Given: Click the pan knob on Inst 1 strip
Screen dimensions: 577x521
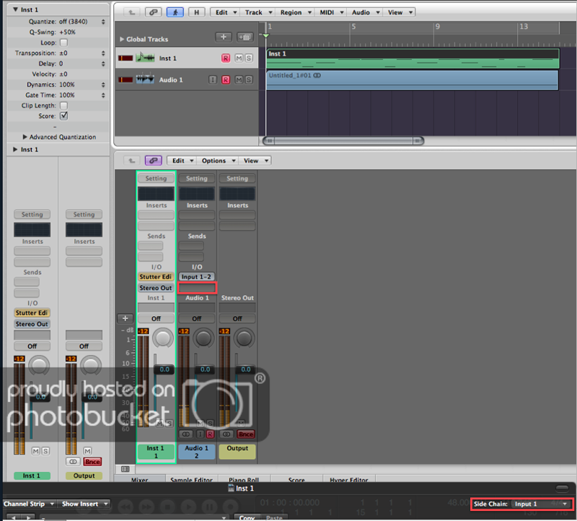Looking at the screenshot, I should click(164, 338).
